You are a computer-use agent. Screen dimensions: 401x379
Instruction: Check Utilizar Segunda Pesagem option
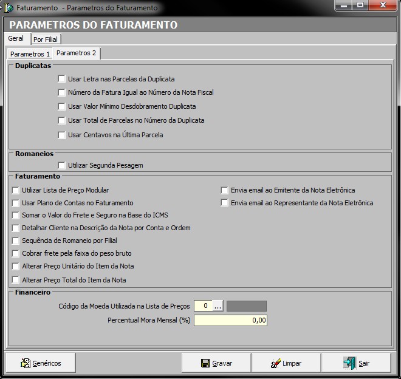[61, 165]
